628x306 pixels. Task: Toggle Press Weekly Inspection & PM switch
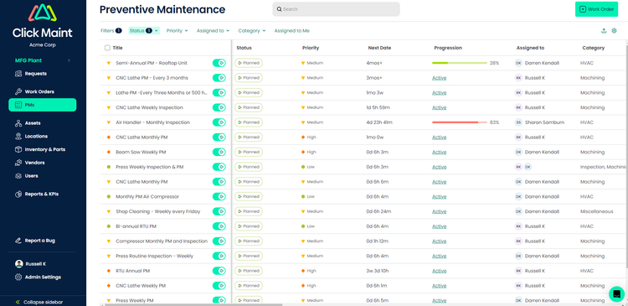click(x=219, y=167)
